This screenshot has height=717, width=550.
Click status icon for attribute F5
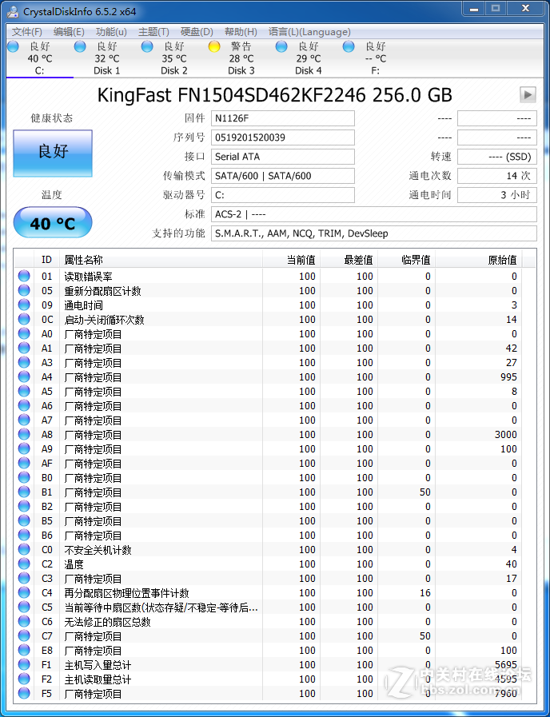(x=24, y=693)
